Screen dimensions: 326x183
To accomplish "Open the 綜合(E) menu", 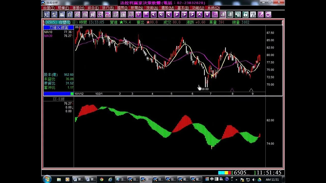I will 93,8.
